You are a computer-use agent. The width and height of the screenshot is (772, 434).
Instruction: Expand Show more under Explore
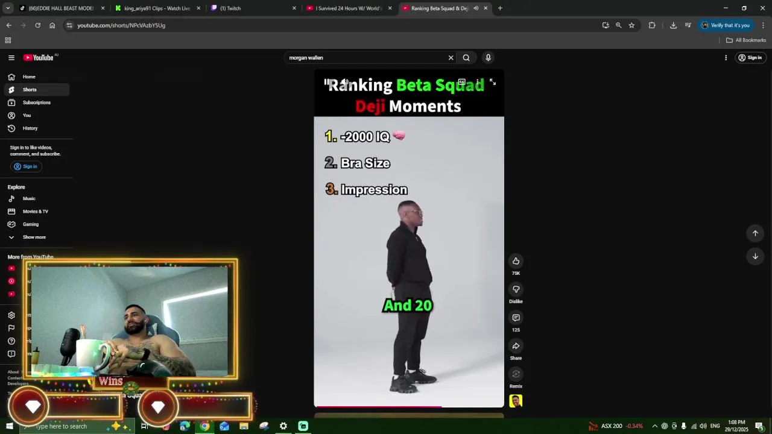[x=36, y=237]
